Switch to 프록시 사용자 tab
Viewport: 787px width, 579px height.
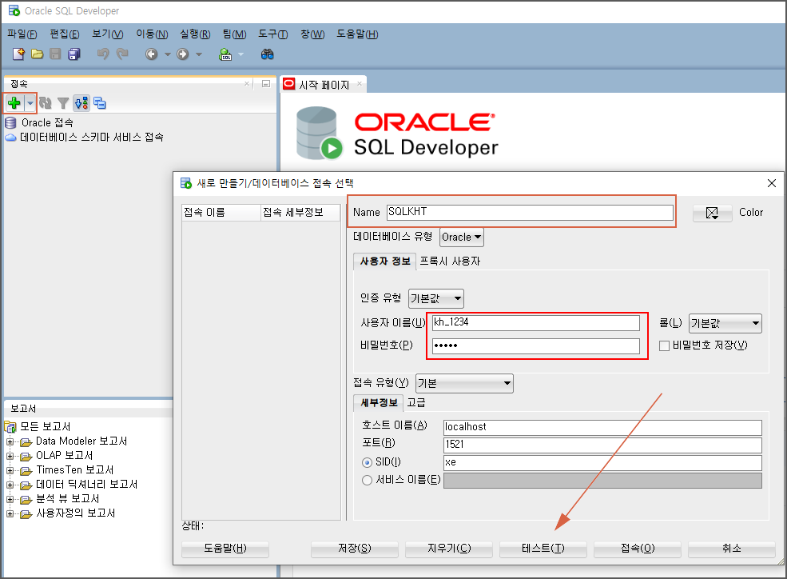click(450, 262)
